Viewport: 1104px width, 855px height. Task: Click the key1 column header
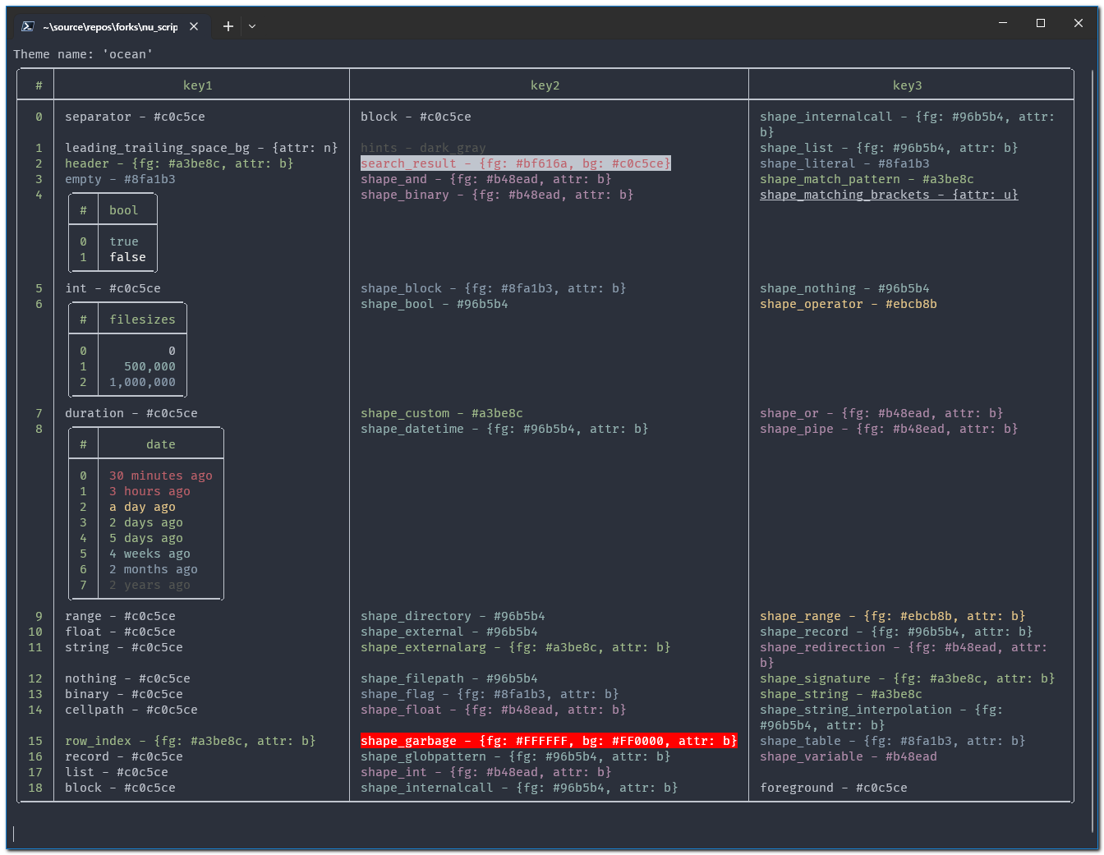(x=198, y=85)
